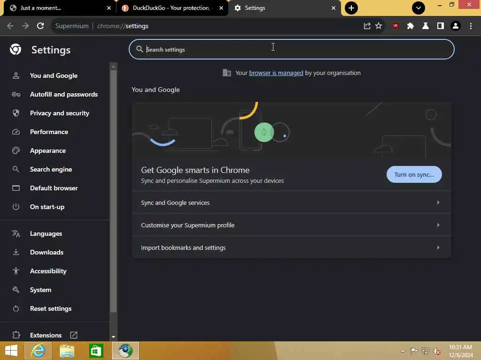Click the Extensions external link icon
This screenshot has height=360, width=481.
click(74, 335)
